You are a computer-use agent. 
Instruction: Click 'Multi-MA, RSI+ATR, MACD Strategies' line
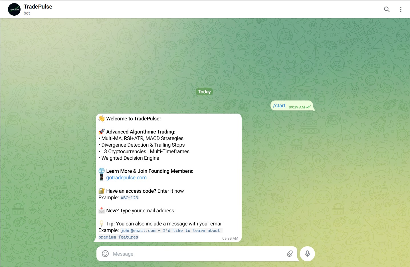(x=142, y=138)
